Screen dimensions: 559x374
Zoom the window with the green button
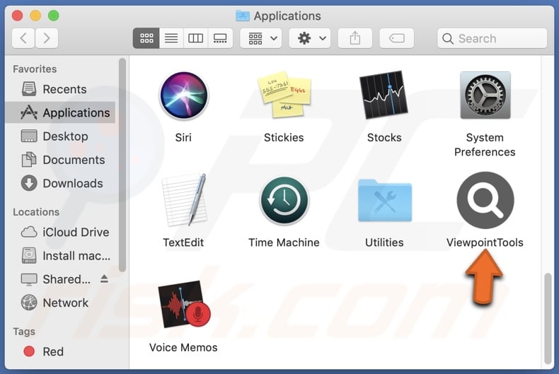(54, 16)
